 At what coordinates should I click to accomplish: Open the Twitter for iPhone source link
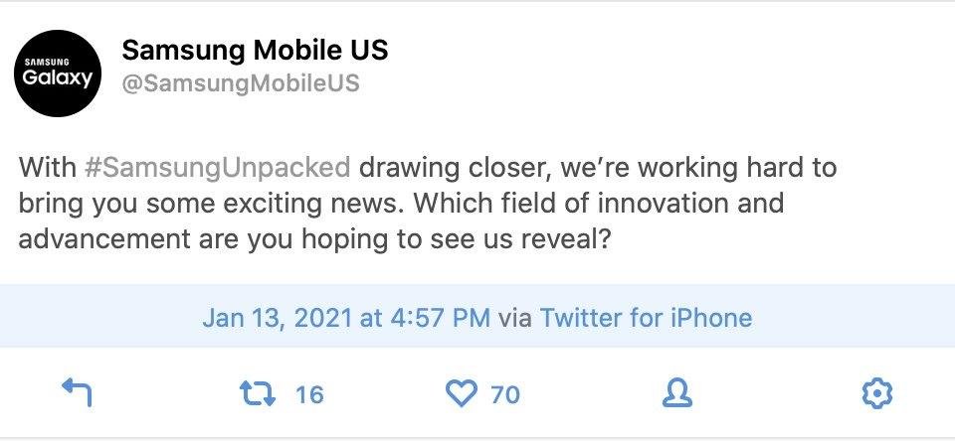point(646,318)
